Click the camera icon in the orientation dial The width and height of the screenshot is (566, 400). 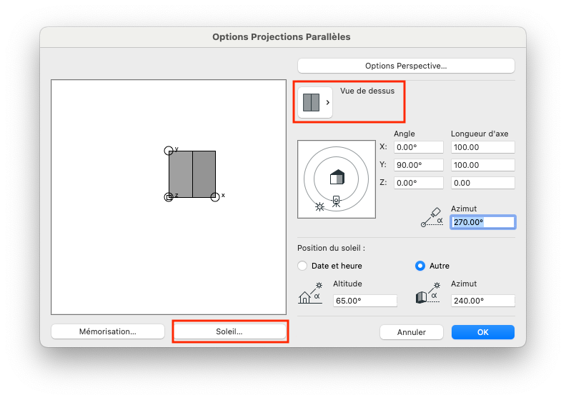336,201
